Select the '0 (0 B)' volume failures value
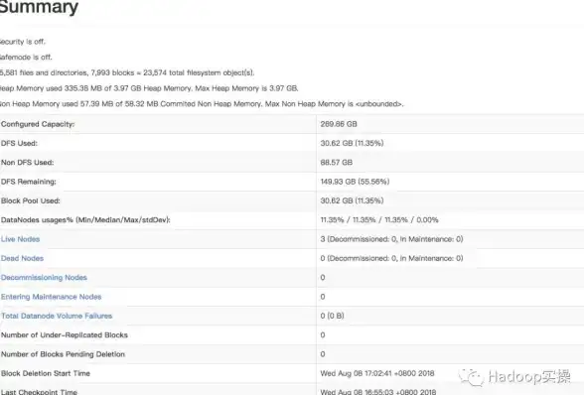 click(x=332, y=316)
